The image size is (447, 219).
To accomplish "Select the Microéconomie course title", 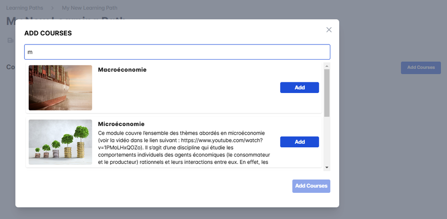I will pos(121,124).
